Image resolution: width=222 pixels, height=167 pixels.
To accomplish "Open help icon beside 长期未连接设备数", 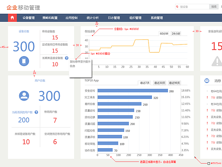I will (67, 58).
